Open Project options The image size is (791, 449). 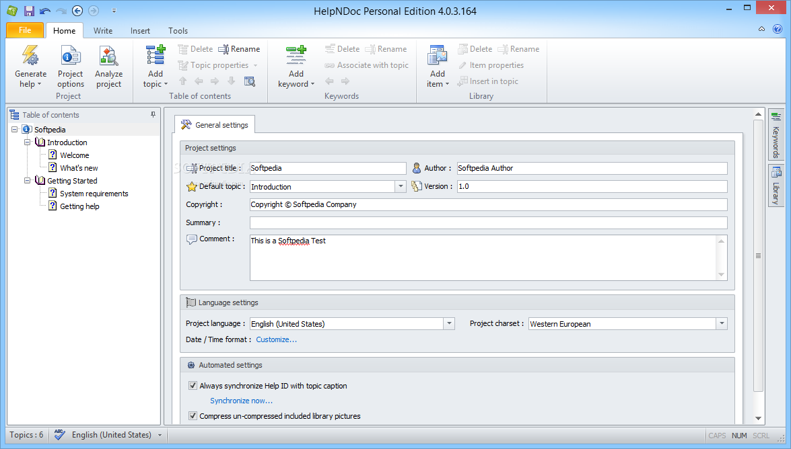[x=70, y=67]
